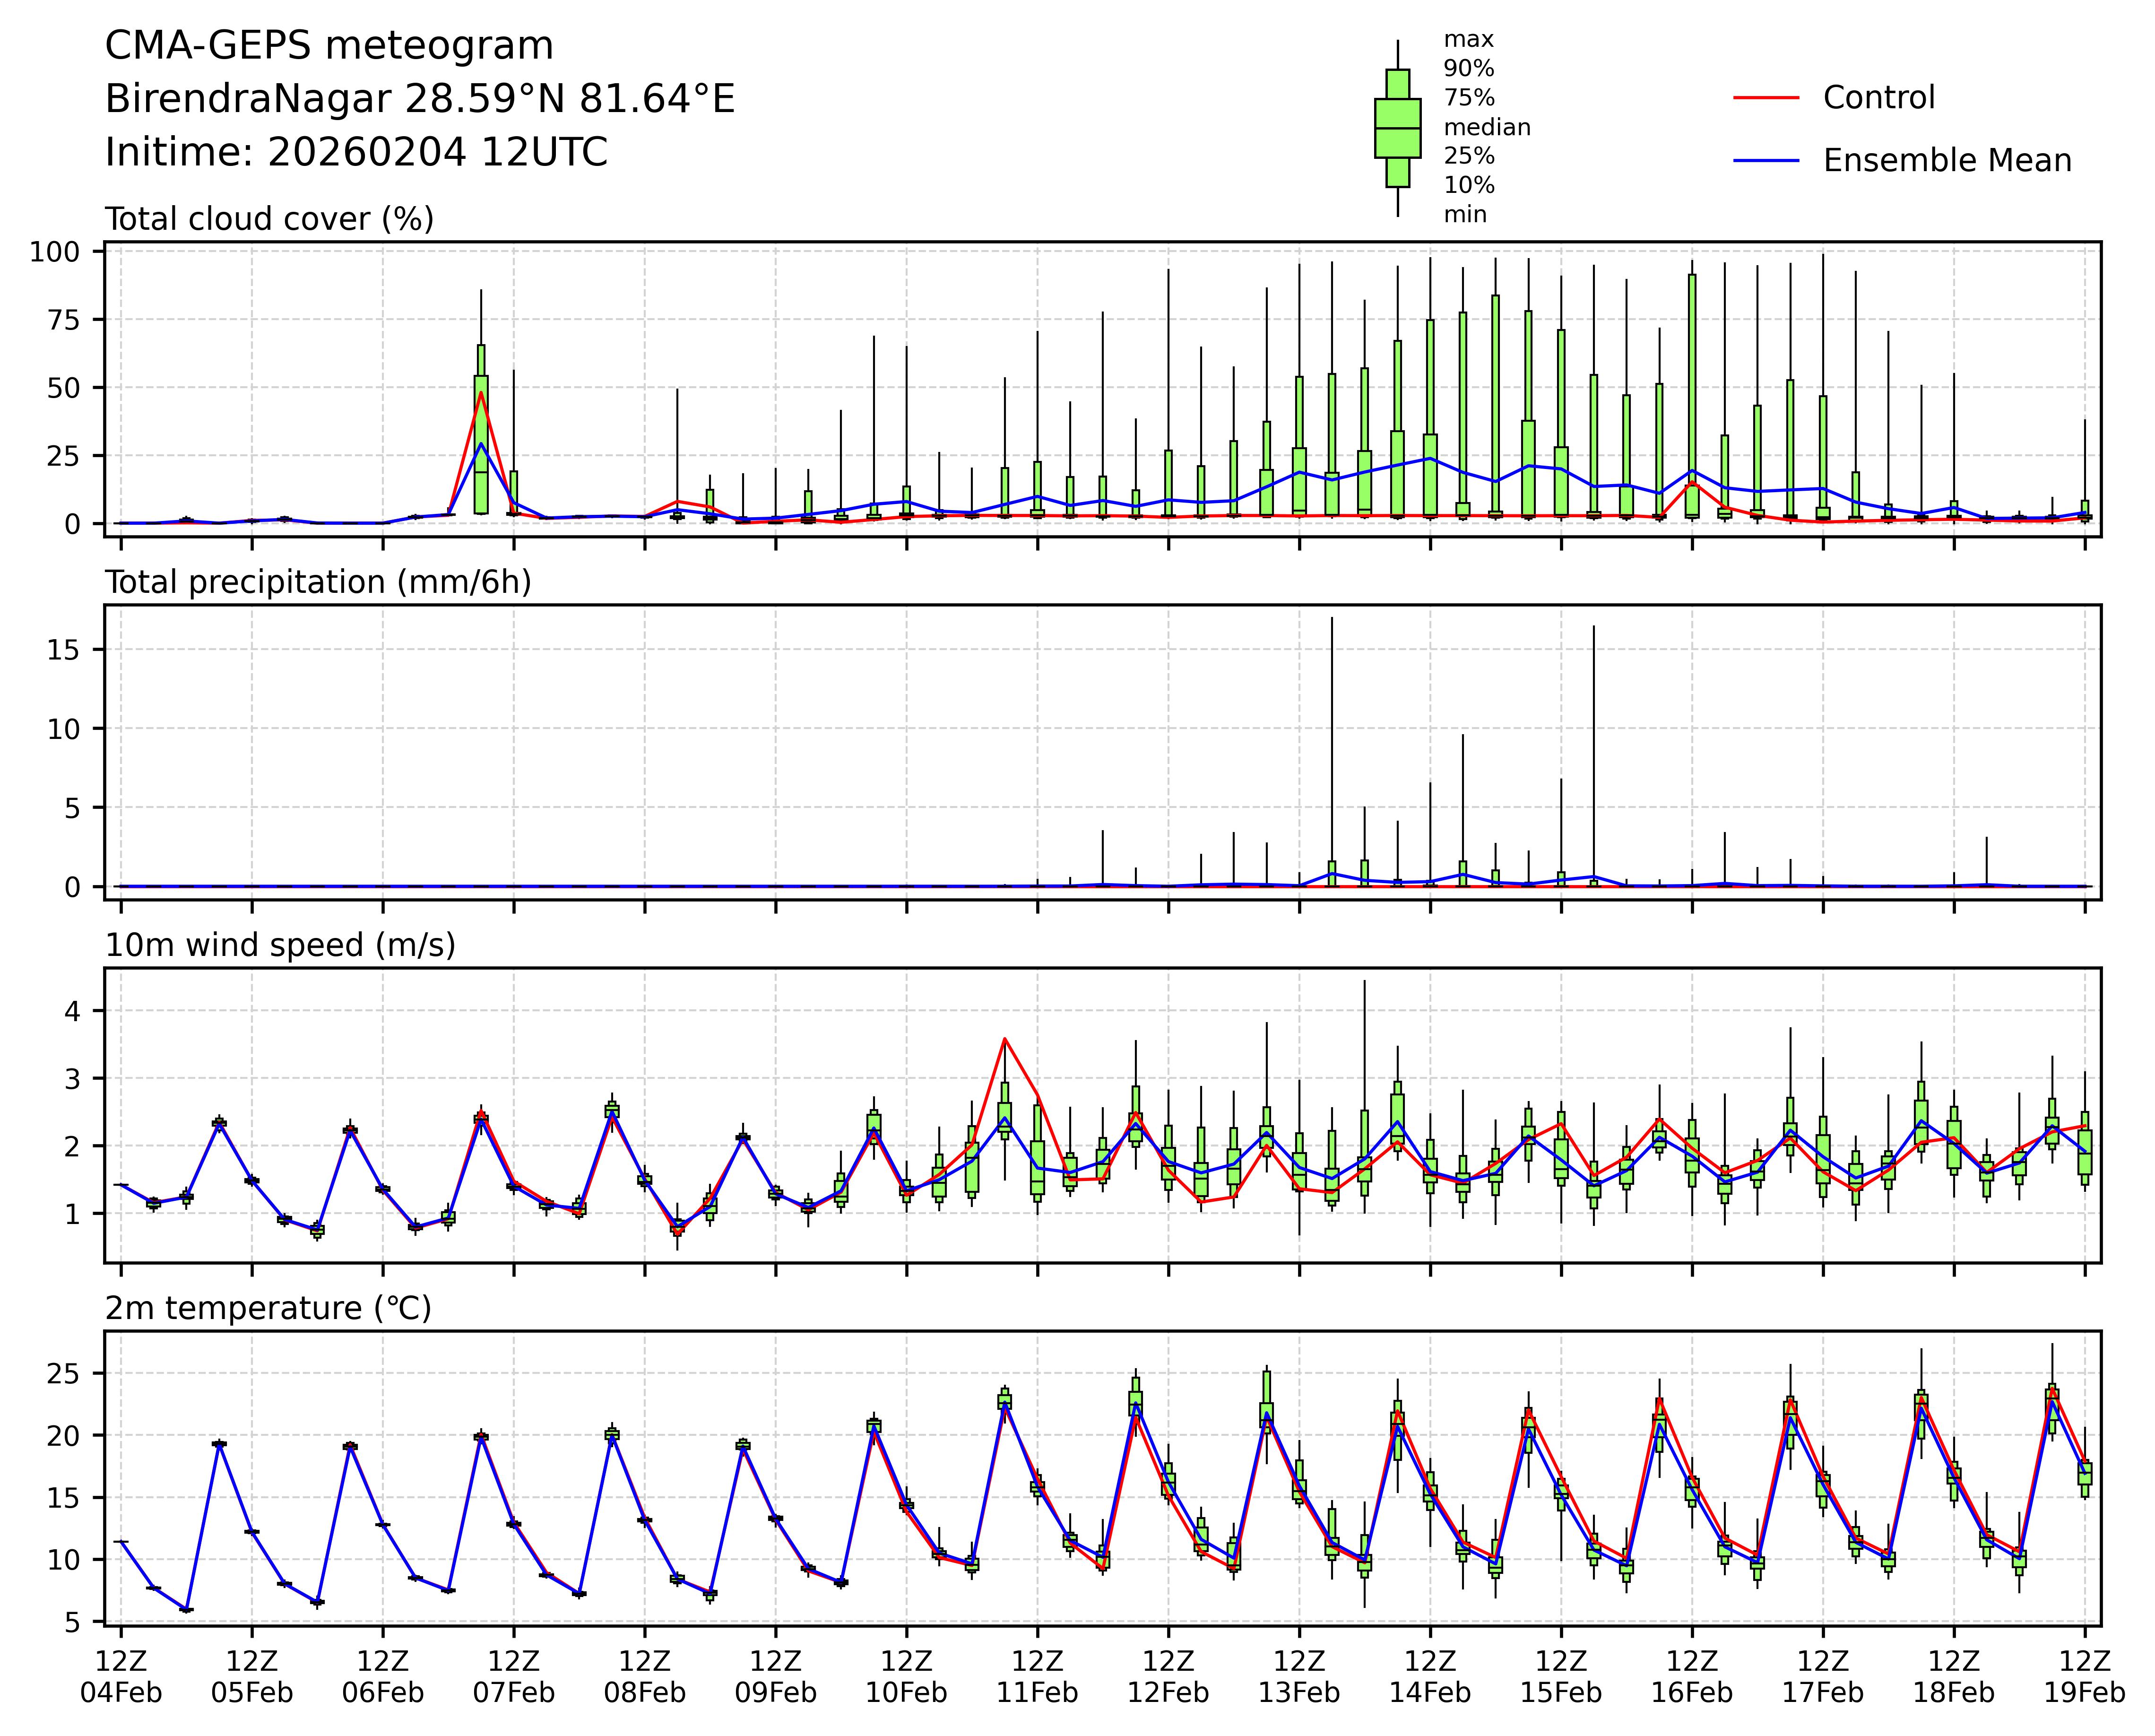Click the 100 tick on cloud cover axis

(54, 252)
